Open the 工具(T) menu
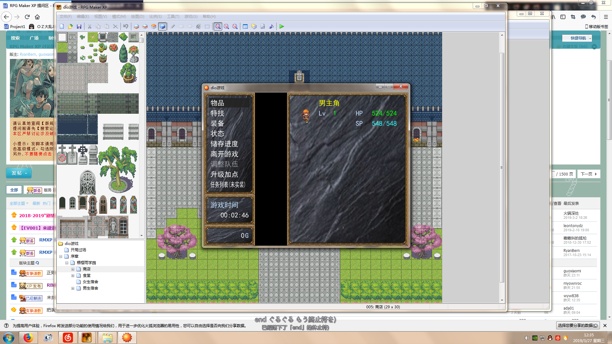 (173, 17)
